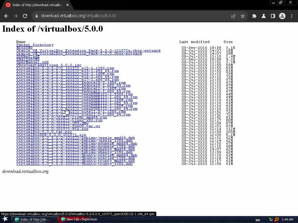
Task: Open the star start menu in taskbar
Action: coord(5,219)
